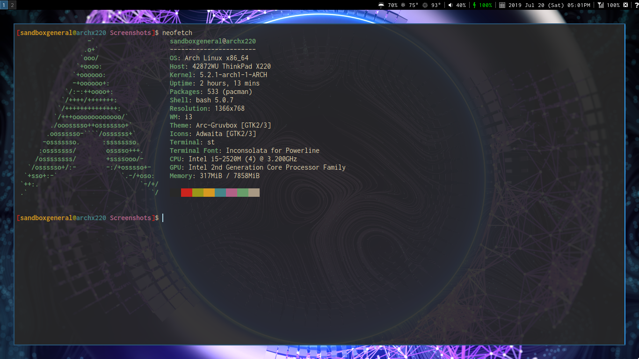Click the CPU temperature gear icon

[x=425, y=5]
